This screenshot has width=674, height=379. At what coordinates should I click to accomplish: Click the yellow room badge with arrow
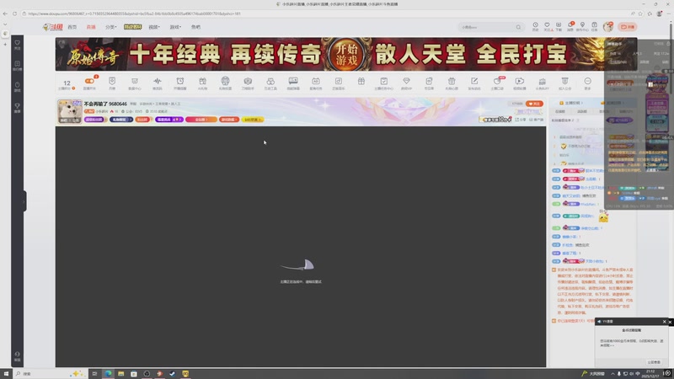pos(253,120)
